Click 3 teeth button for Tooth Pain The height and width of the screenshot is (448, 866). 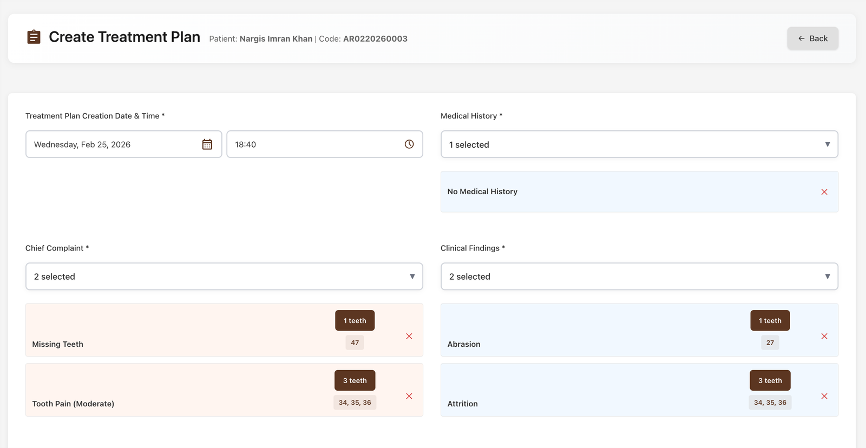click(x=355, y=380)
